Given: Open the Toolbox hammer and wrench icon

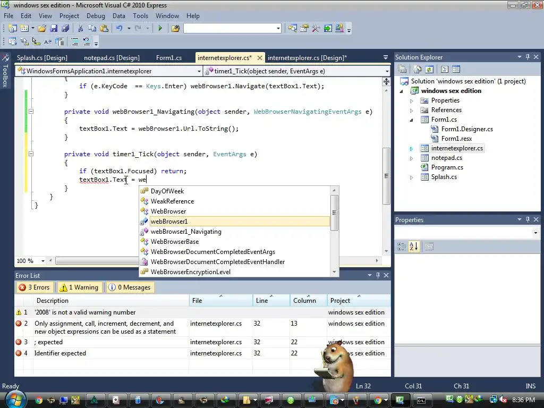Looking at the screenshot, I should (316, 29).
